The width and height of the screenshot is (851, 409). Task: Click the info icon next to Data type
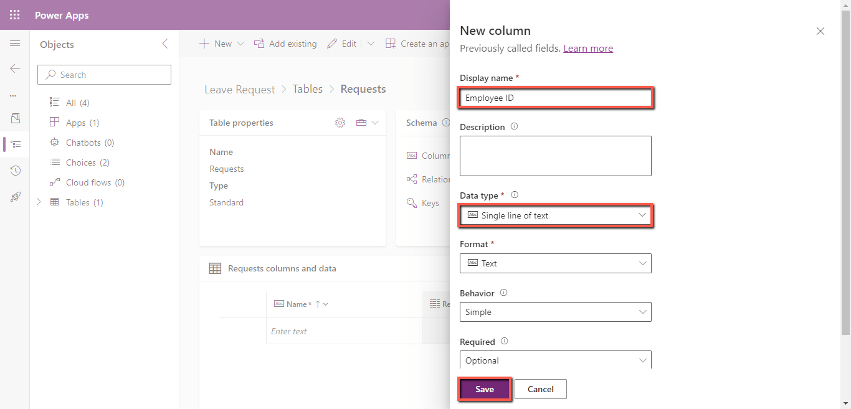tap(515, 195)
